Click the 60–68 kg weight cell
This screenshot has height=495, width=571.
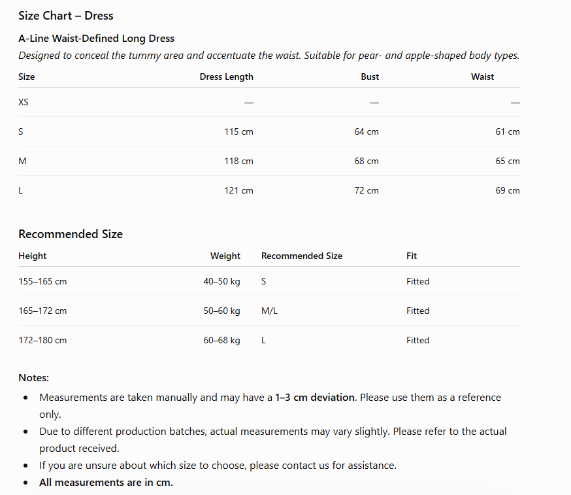pos(221,341)
